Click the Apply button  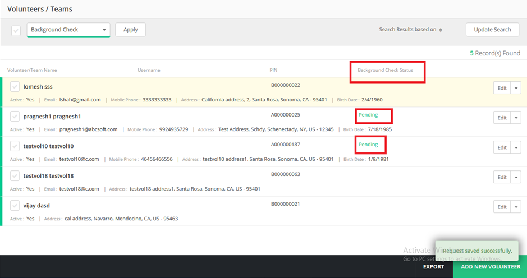coord(130,30)
